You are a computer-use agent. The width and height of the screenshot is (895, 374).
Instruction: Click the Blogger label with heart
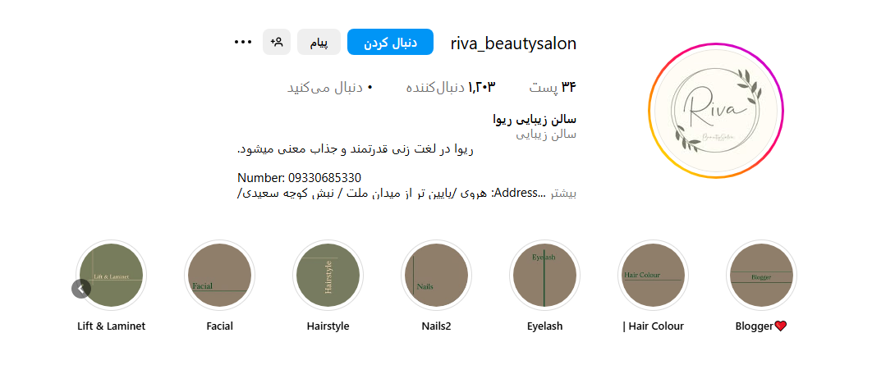tap(761, 326)
